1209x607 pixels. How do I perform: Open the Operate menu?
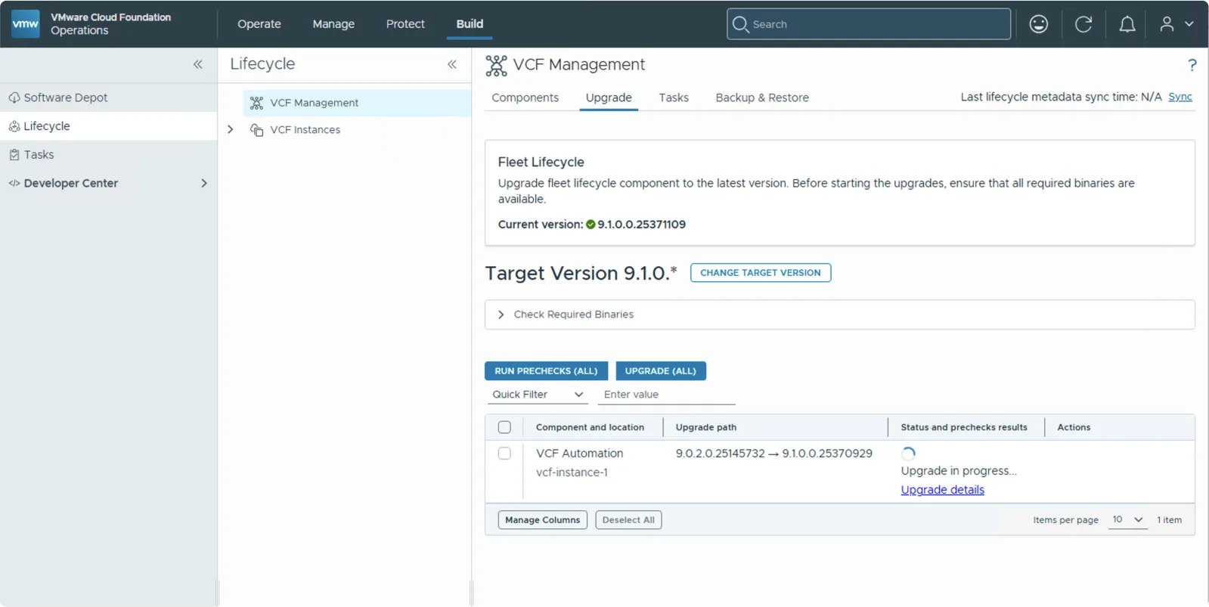tap(259, 24)
